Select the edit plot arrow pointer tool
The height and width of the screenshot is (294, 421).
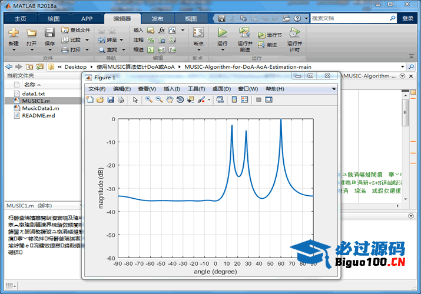(135, 100)
